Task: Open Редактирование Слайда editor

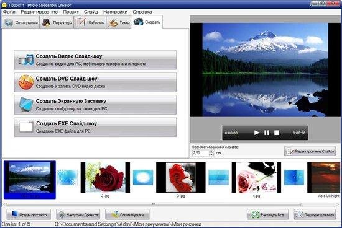Action: (310, 151)
